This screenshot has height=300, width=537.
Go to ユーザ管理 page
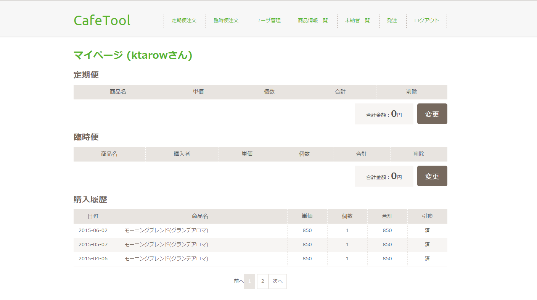click(268, 21)
